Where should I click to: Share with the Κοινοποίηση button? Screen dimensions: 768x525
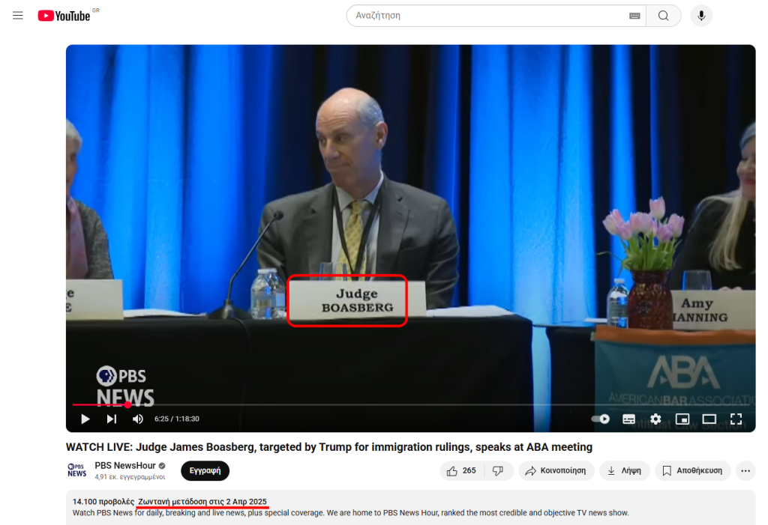point(556,470)
